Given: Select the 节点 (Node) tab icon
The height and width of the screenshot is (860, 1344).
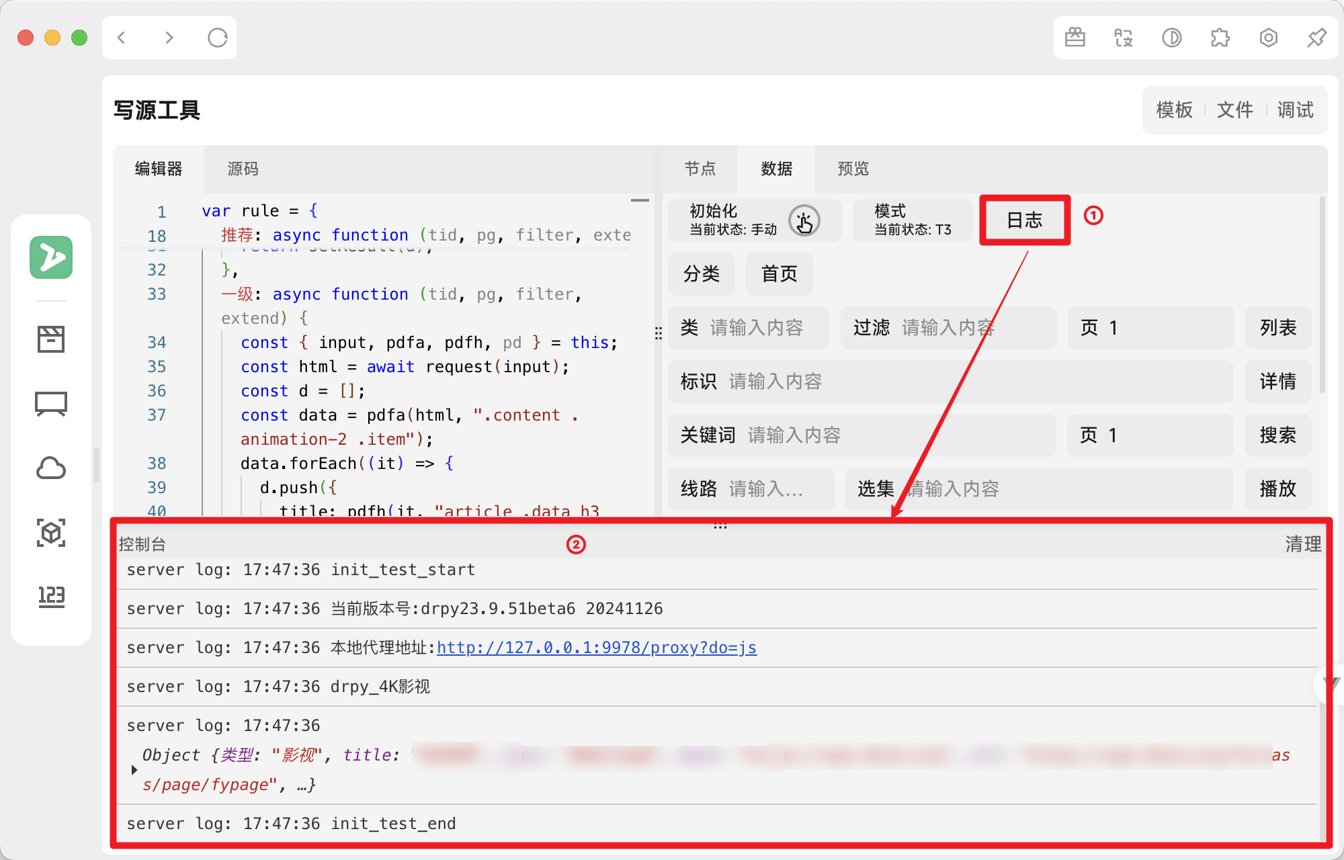Looking at the screenshot, I should click(700, 167).
